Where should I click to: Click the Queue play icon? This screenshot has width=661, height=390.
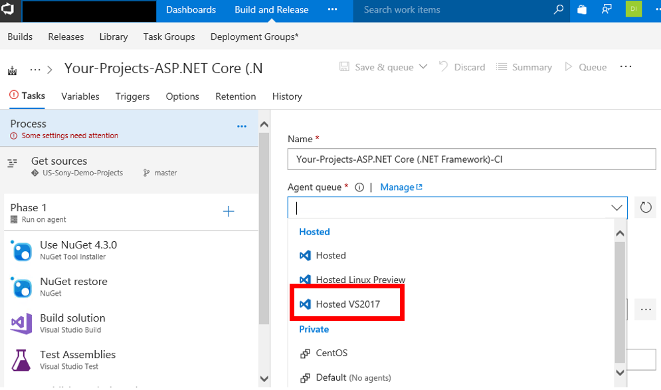[x=568, y=66]
